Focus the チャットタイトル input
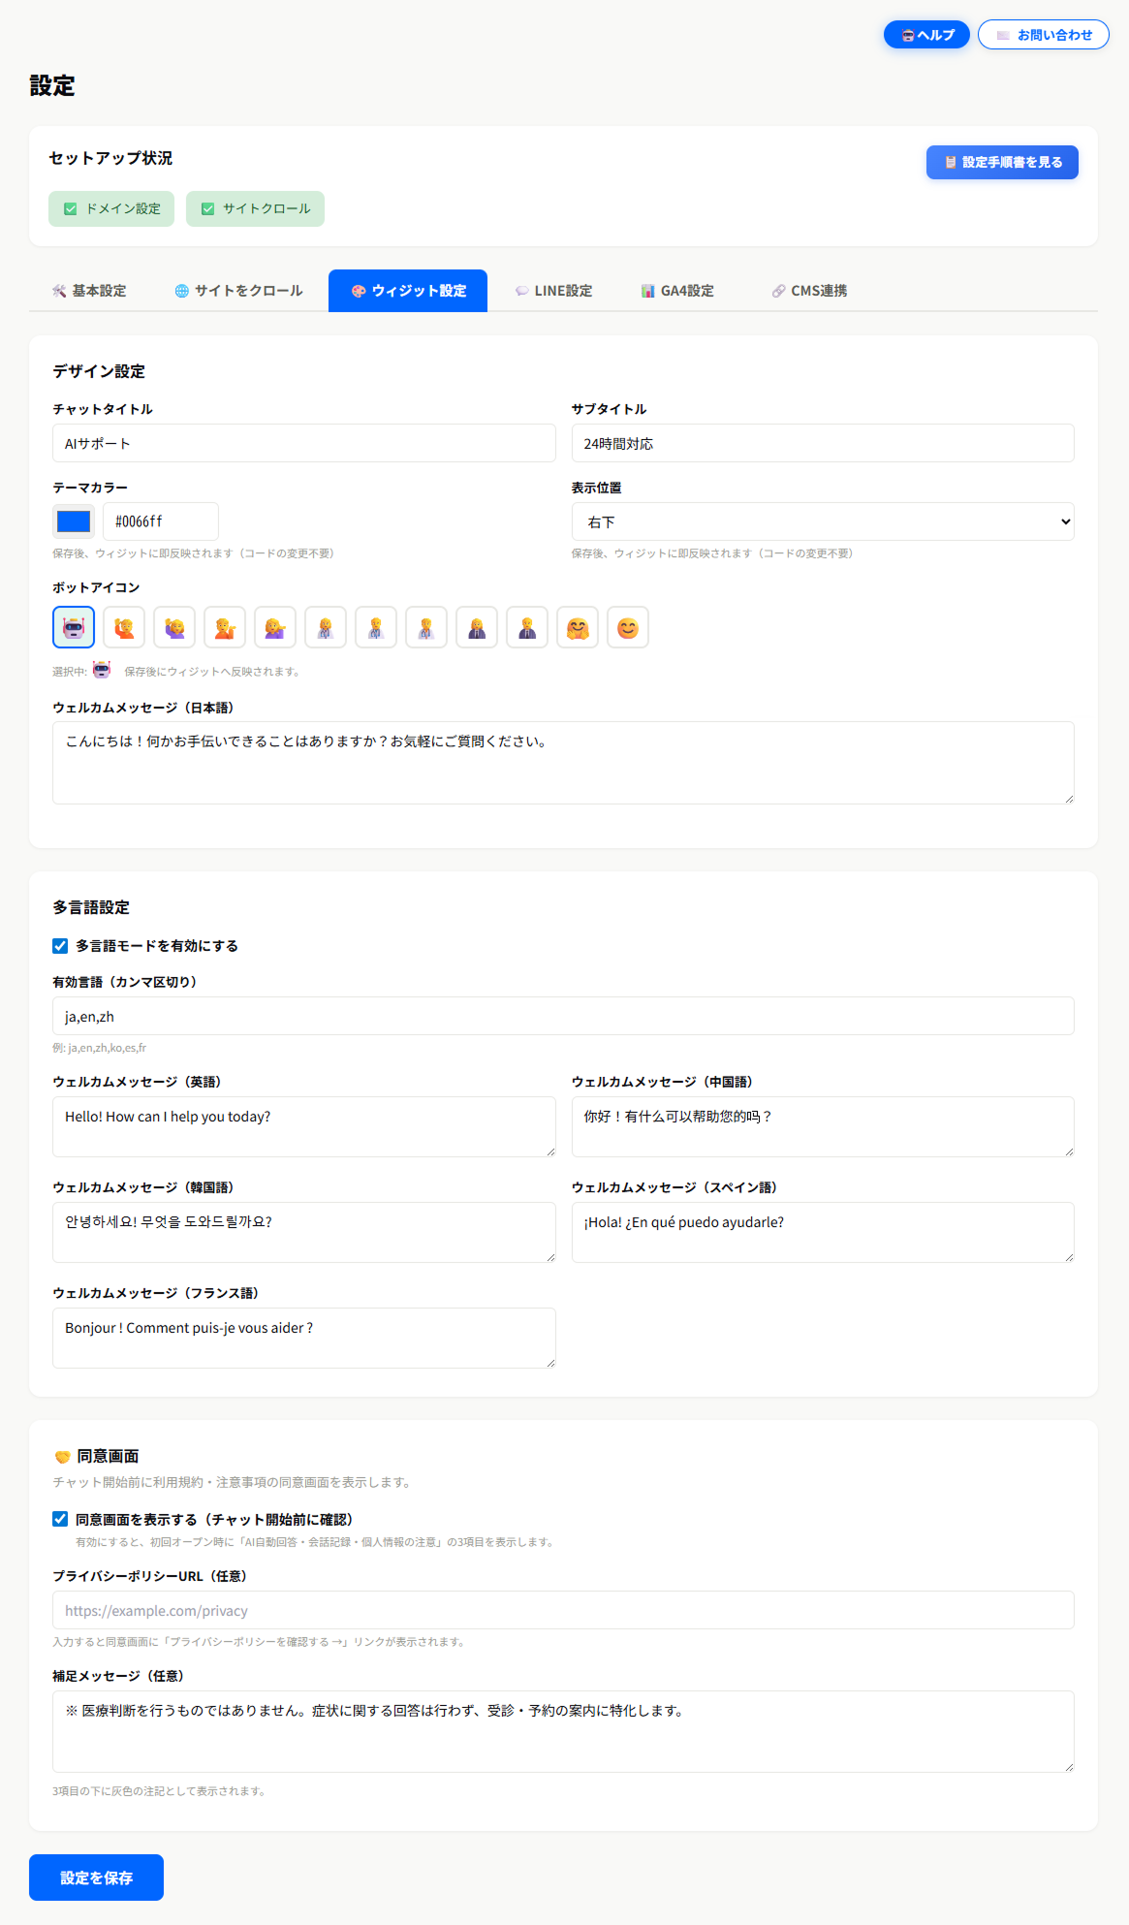 point(304,443)
